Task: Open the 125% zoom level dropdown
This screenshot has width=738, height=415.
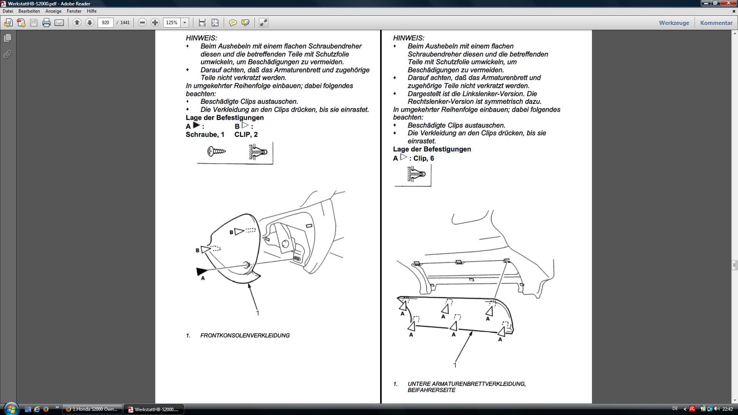Action: point(184,23)
